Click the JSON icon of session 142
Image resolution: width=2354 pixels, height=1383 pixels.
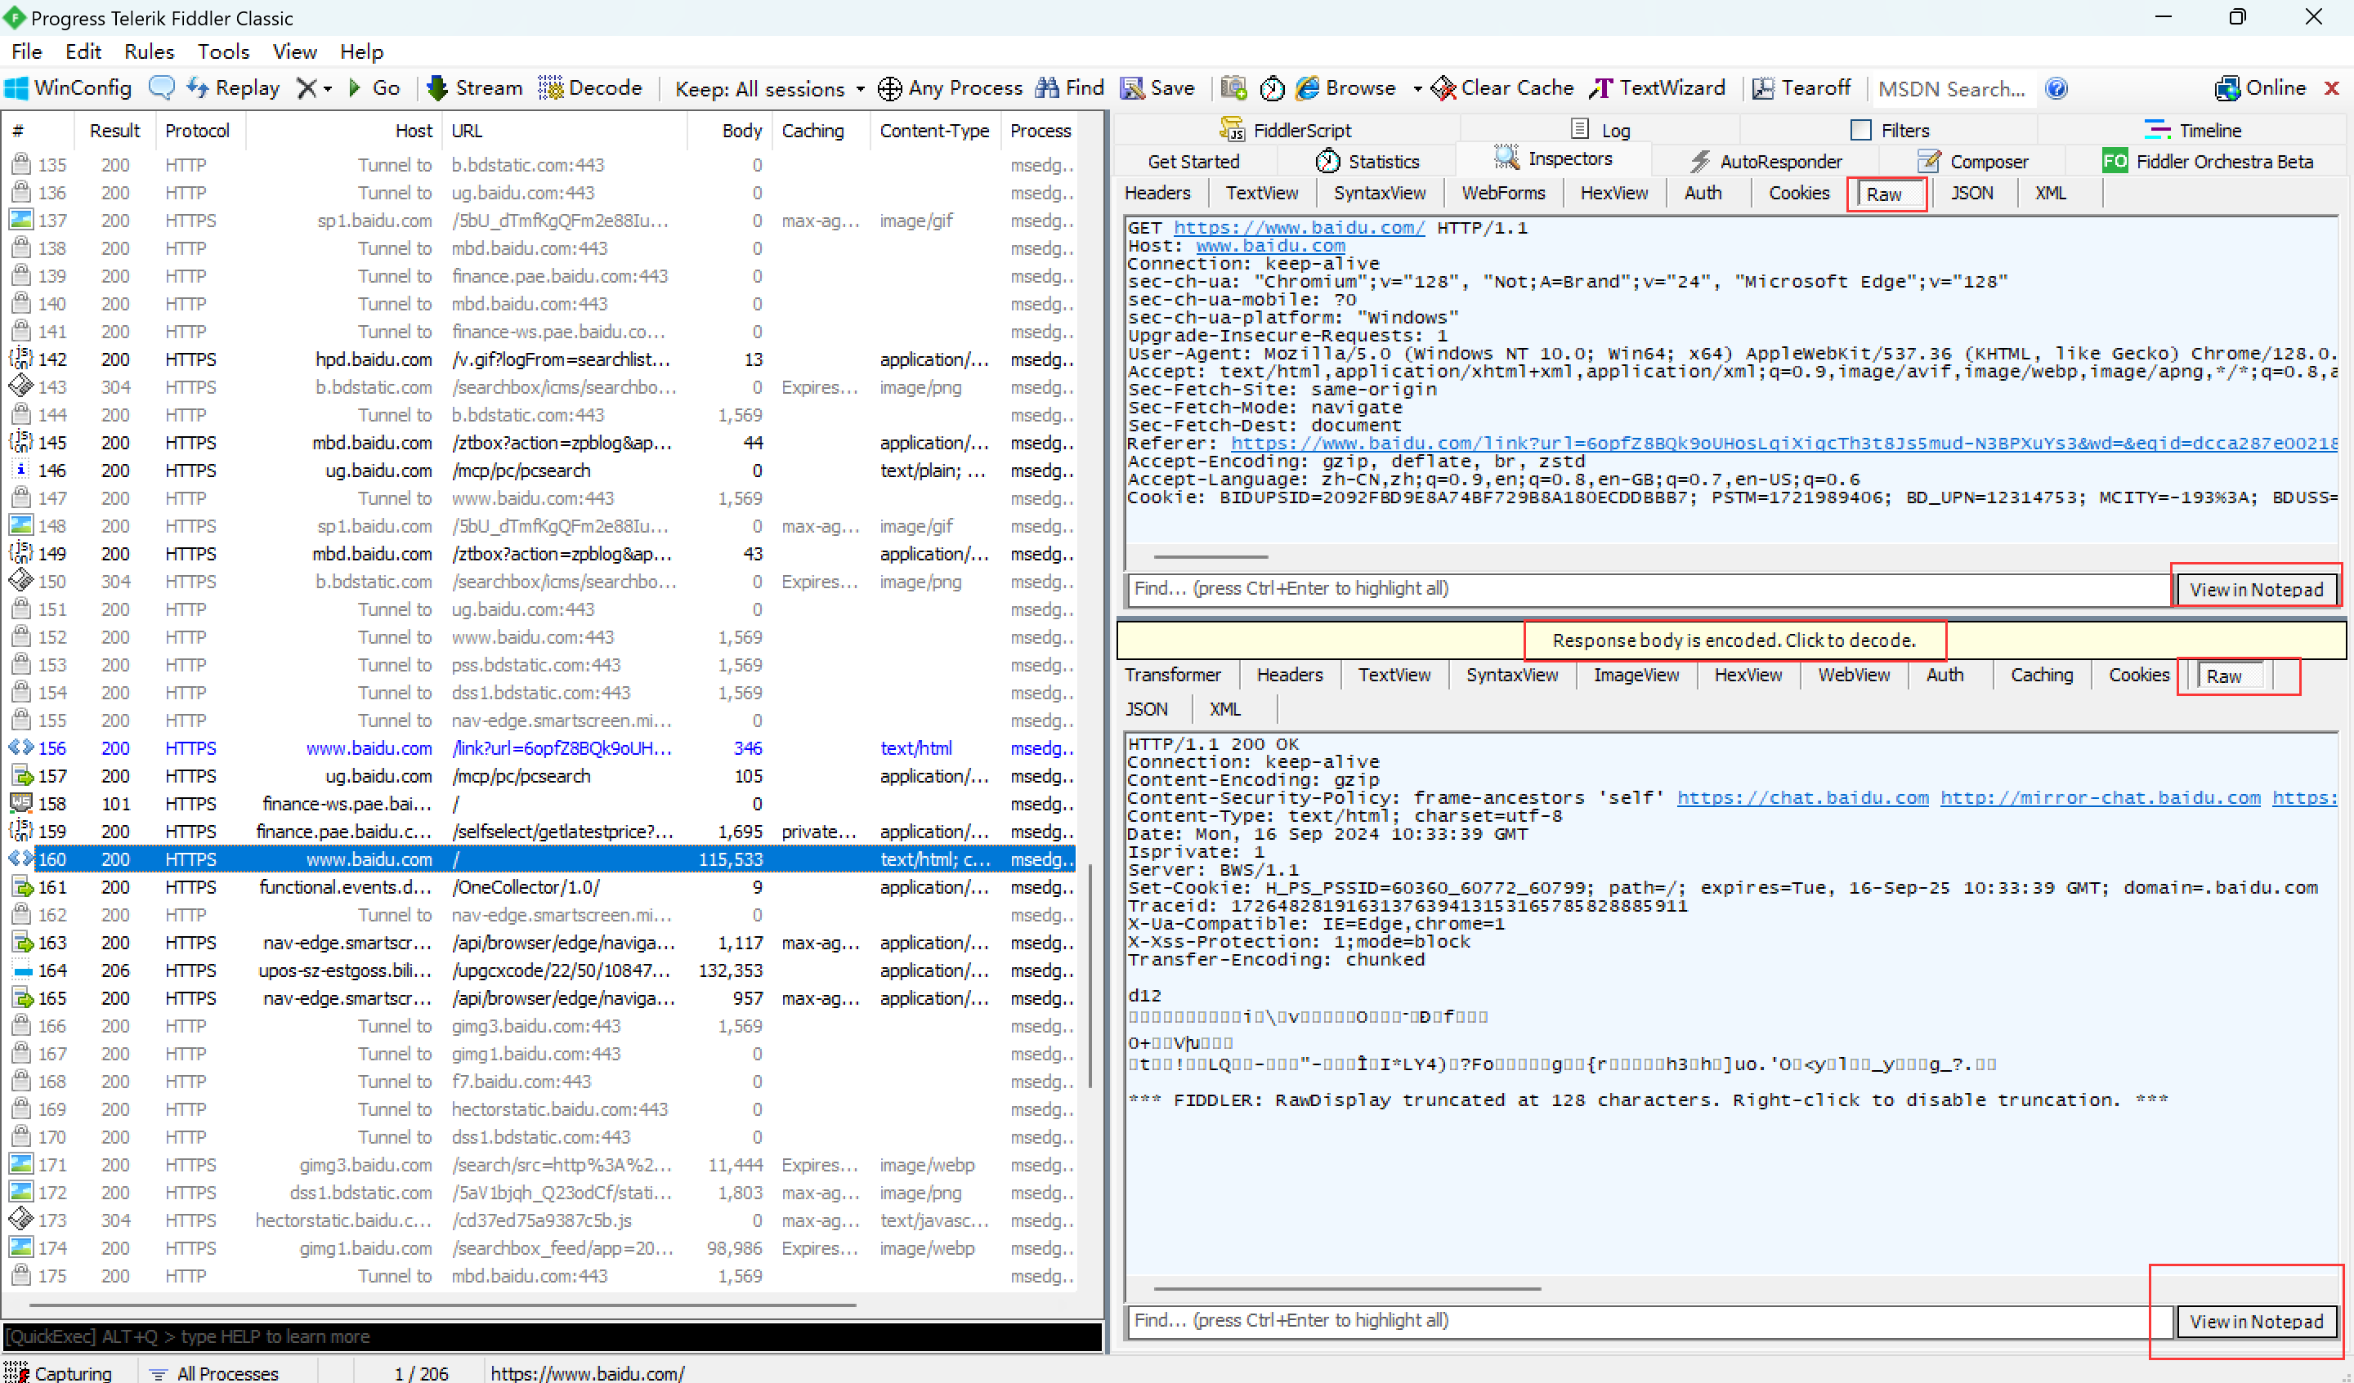[x=20, y=359]
